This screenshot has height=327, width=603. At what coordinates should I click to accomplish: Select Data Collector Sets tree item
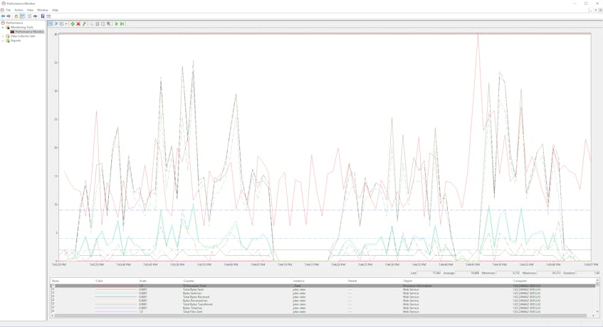23,36
